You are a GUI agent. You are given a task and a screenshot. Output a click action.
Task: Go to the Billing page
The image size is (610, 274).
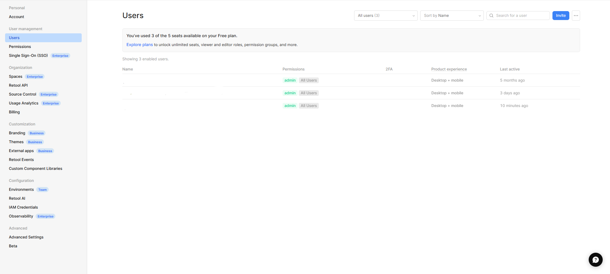coord(14,112)
